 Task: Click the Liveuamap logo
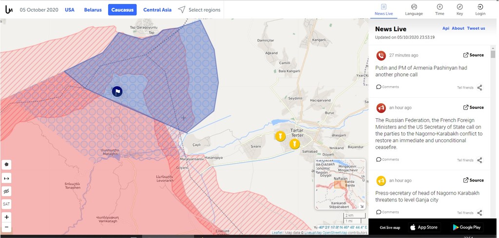point(9,10)
